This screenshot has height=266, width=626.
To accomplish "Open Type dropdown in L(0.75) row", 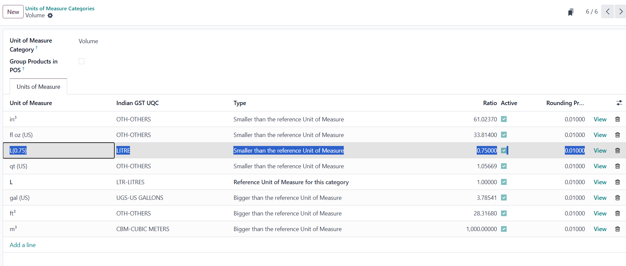I will pos(288,151).
